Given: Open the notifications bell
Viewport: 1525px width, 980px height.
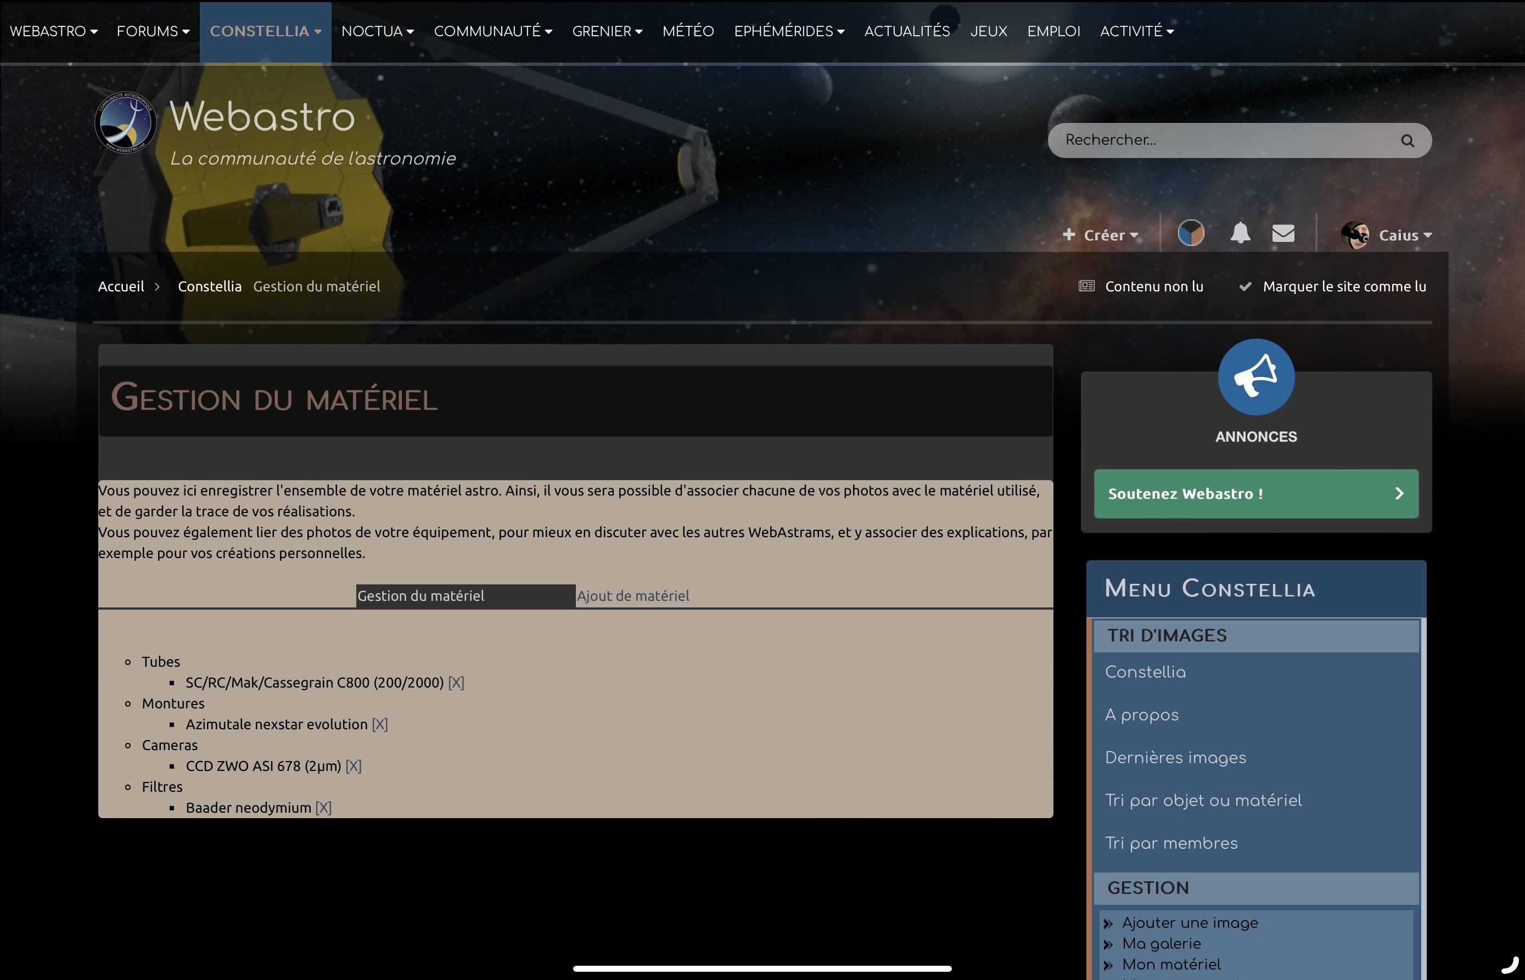Looking at the screenshot, I should click(1240, 233).
